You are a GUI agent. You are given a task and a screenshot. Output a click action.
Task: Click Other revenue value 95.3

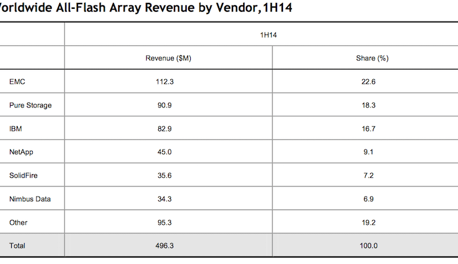164,222
